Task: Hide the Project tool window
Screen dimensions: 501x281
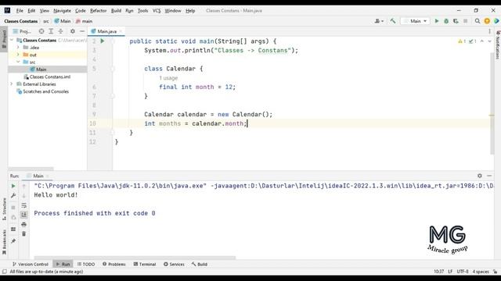Action: pyautogui.click(x=82, y=31)
